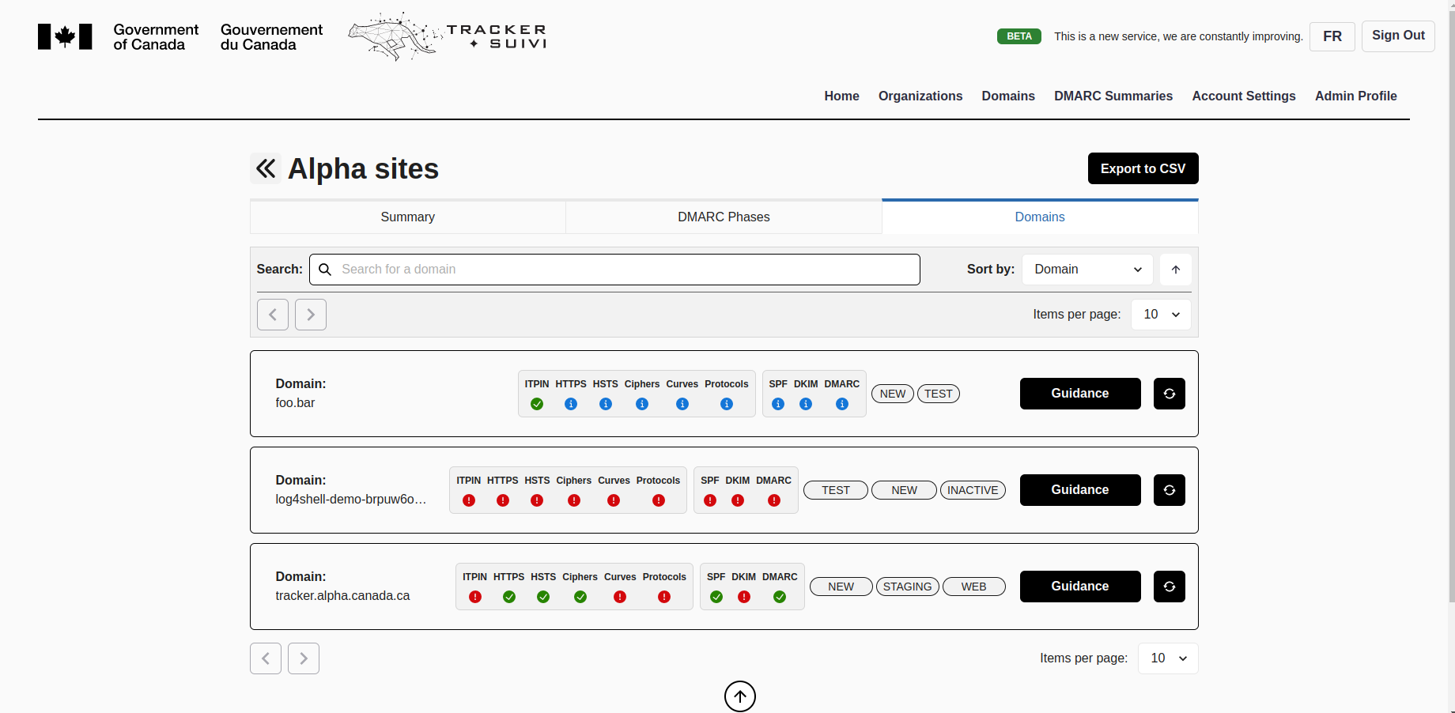The height and width of the screenshot is (713, 1455).
Task: Click foo.bar HTTPS info status icon
Action: pos(571,404)
